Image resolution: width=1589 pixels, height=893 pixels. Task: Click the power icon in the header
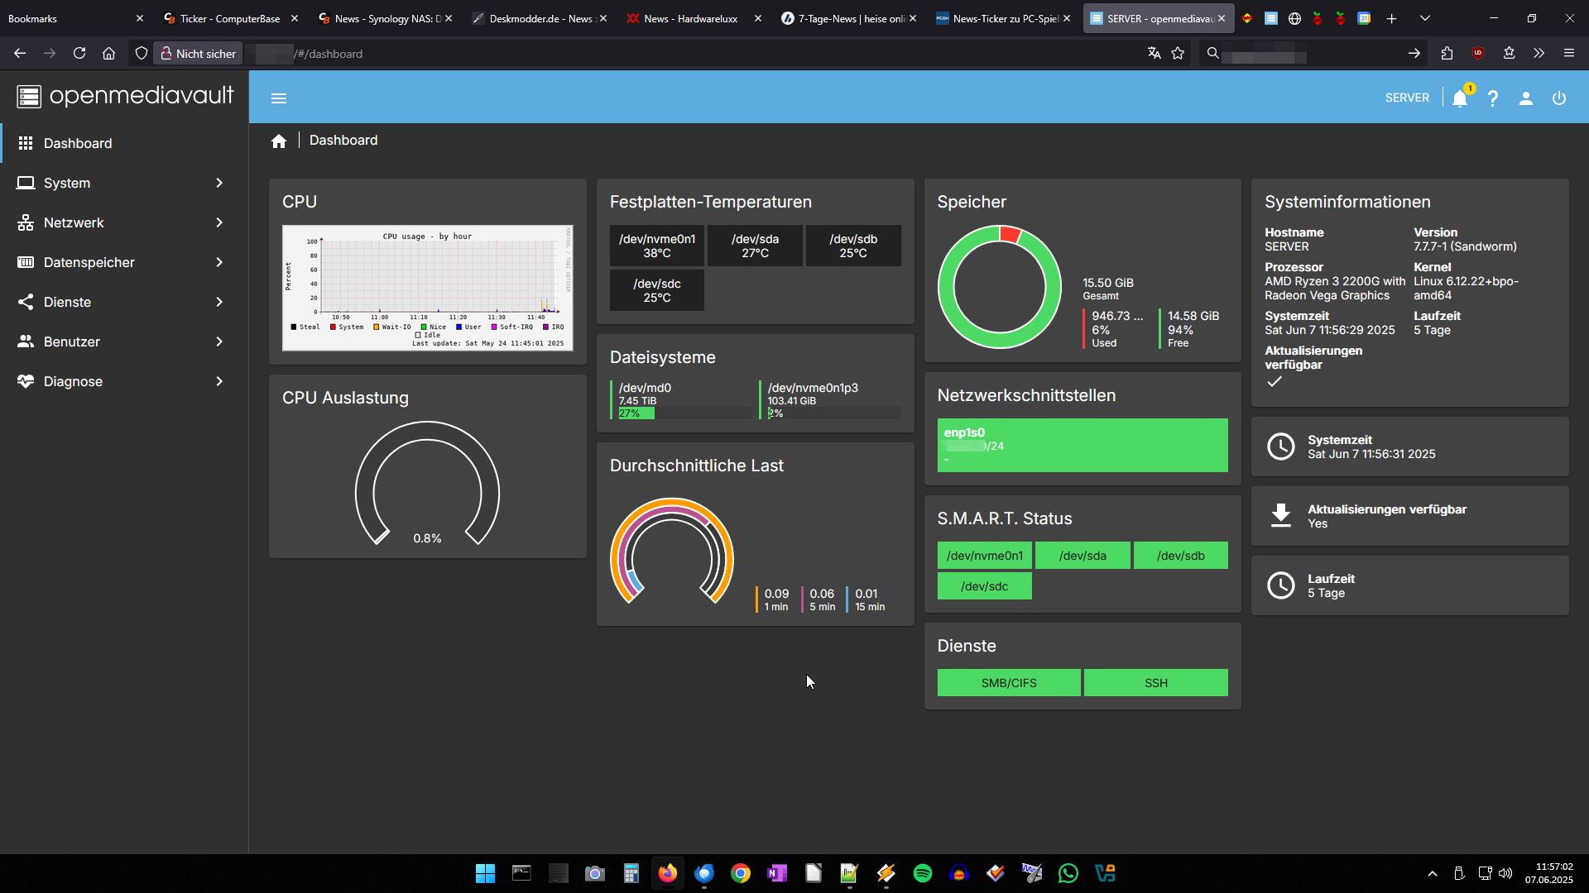coord(1559,98)
